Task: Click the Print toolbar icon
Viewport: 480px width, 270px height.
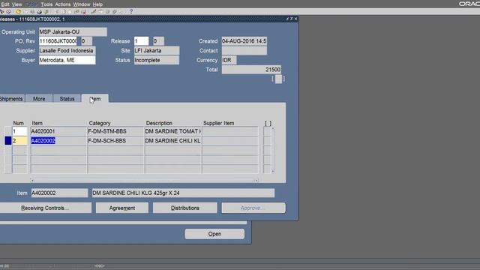Action: pos(39,12)
